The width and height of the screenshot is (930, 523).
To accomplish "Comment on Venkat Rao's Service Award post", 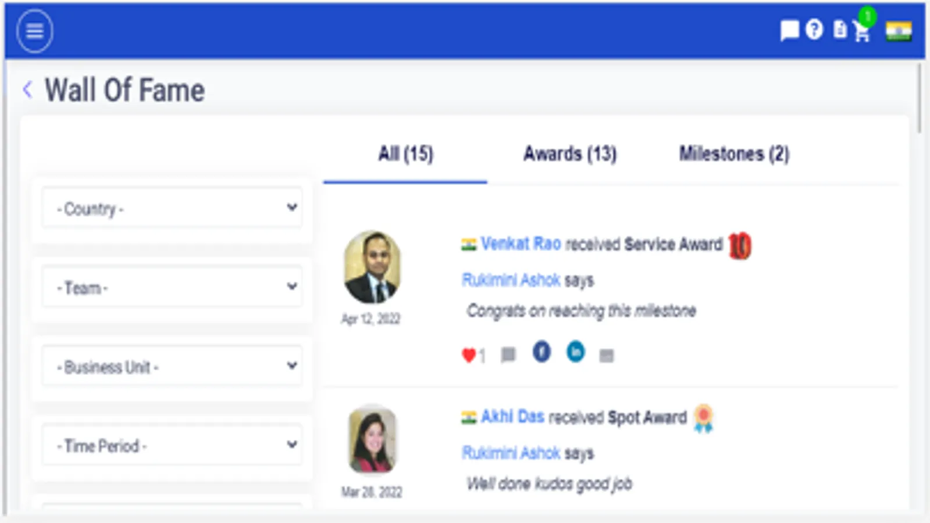I will point(508,354).
